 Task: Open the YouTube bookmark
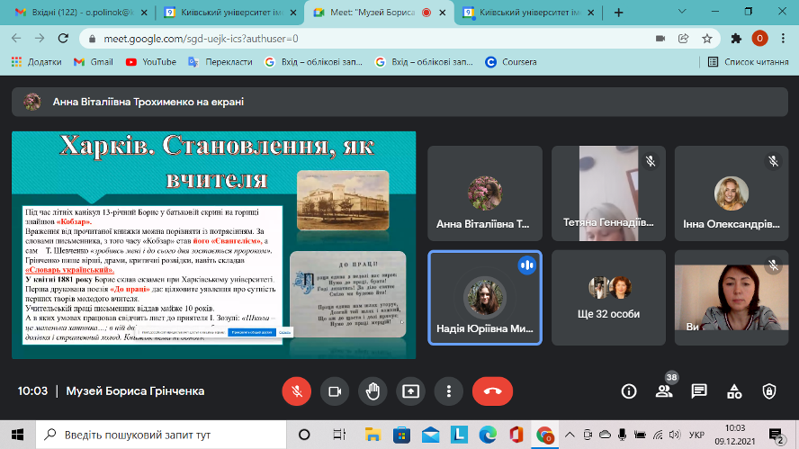click(151, 62)
